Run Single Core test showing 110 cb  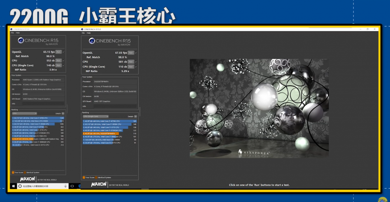pyautogui.click(x=131, y=67)
